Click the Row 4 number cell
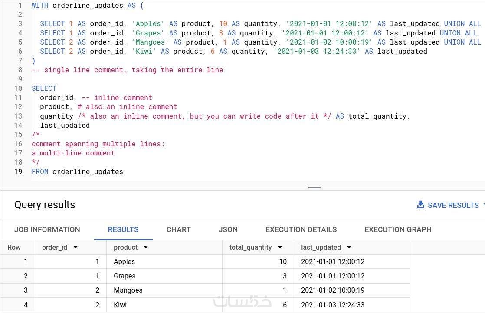 (x=18, y=305)
